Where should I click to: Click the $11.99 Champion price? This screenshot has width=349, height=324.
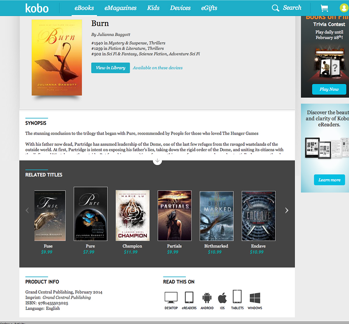(x=131, y=252)
